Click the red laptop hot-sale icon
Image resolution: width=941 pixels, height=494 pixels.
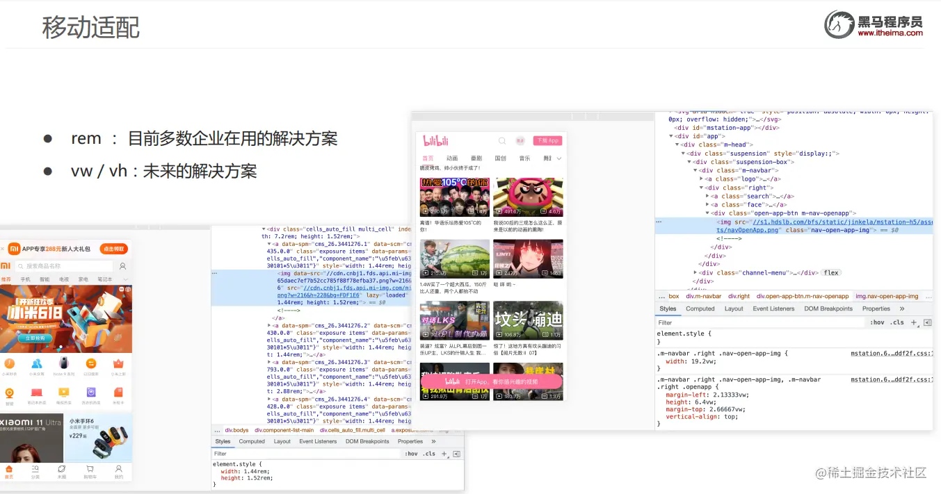tap(36, 393)
